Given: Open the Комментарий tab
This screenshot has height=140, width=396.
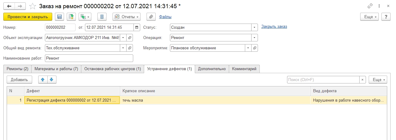Looking at the screenshot, I should click(x=244, y=69).
